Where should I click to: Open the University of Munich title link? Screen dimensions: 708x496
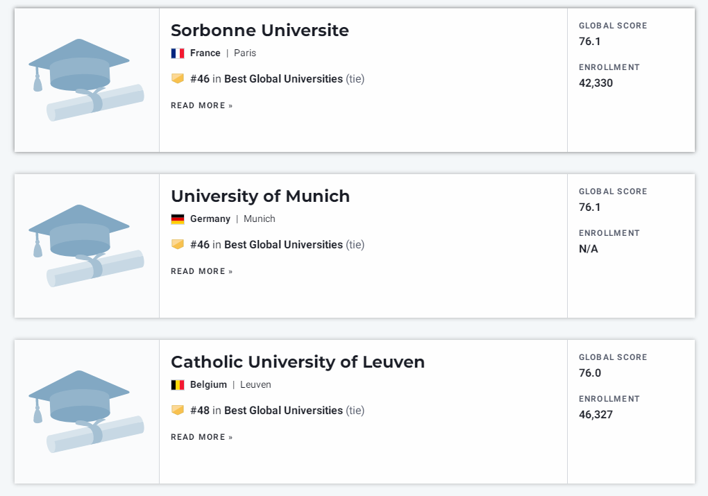[260, 196]
